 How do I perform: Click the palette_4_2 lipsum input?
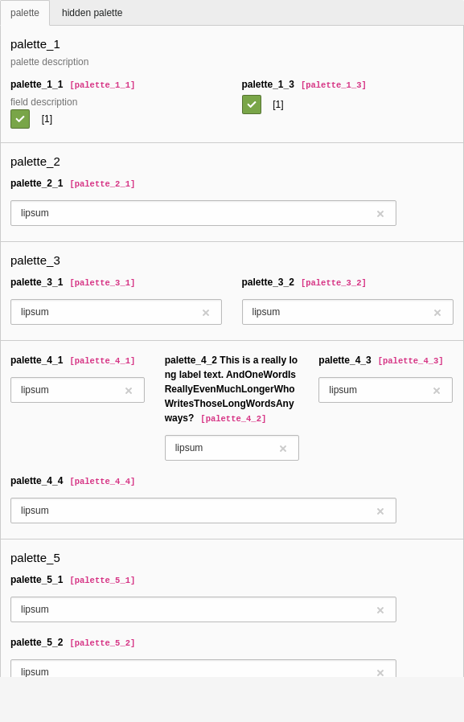232,448
